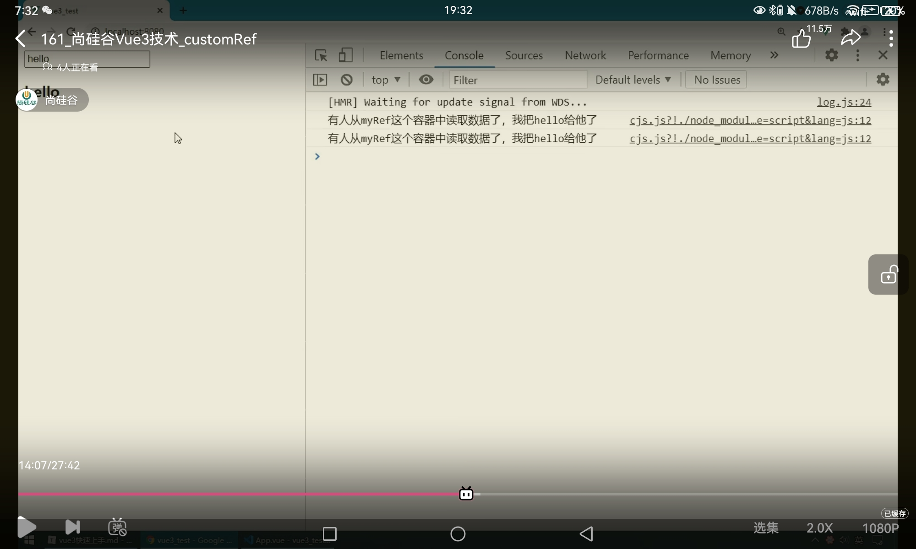Switch to the Sources tab
The image size is (916, 549).
pos(523,55)
